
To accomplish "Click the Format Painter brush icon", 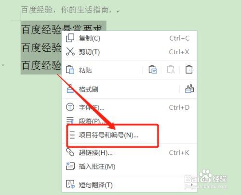I will click(70, 89).
